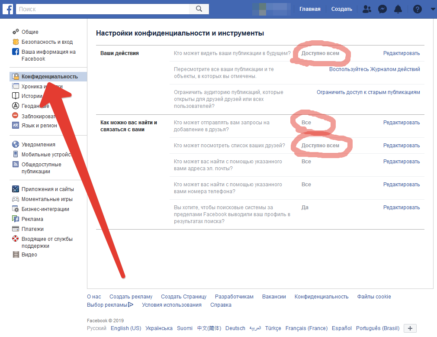Click Создать Страницу in the footer
437x337 pixels.
pyautogui.click(x=183, y=297)
